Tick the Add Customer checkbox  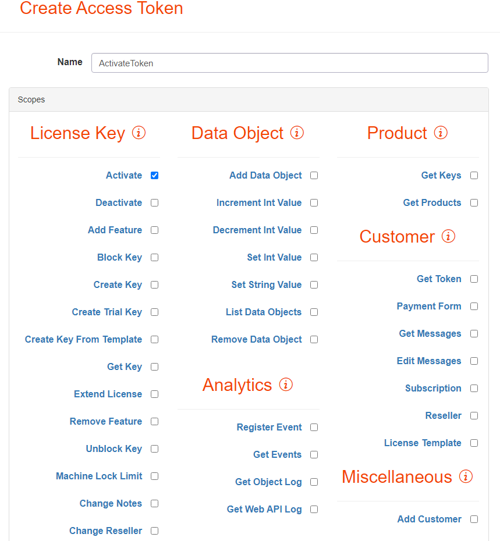(474, 519)
